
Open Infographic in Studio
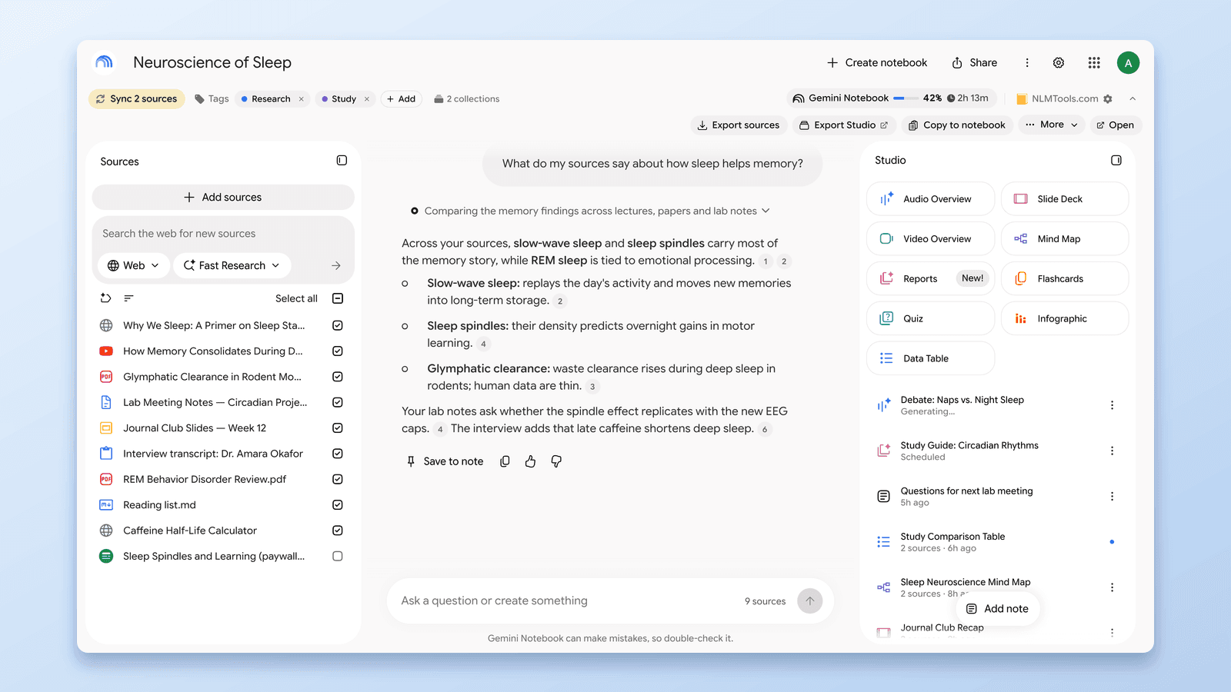coord(1065,319)
